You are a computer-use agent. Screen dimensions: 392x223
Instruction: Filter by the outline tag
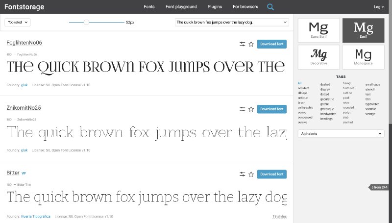347,93
